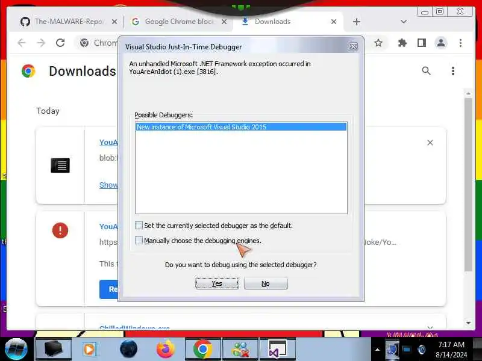Search downloads with magnifier icon
Image resolution: width=482 pixels, height=361 pixels.
click(x=426, y=71)
